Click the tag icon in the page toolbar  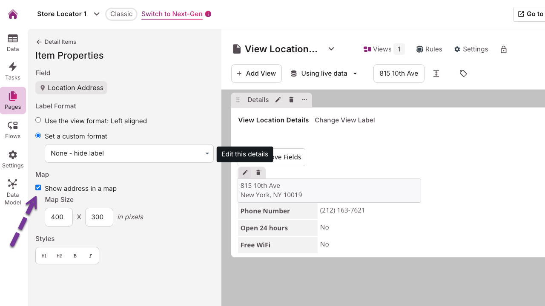click(x=463, y=74)
